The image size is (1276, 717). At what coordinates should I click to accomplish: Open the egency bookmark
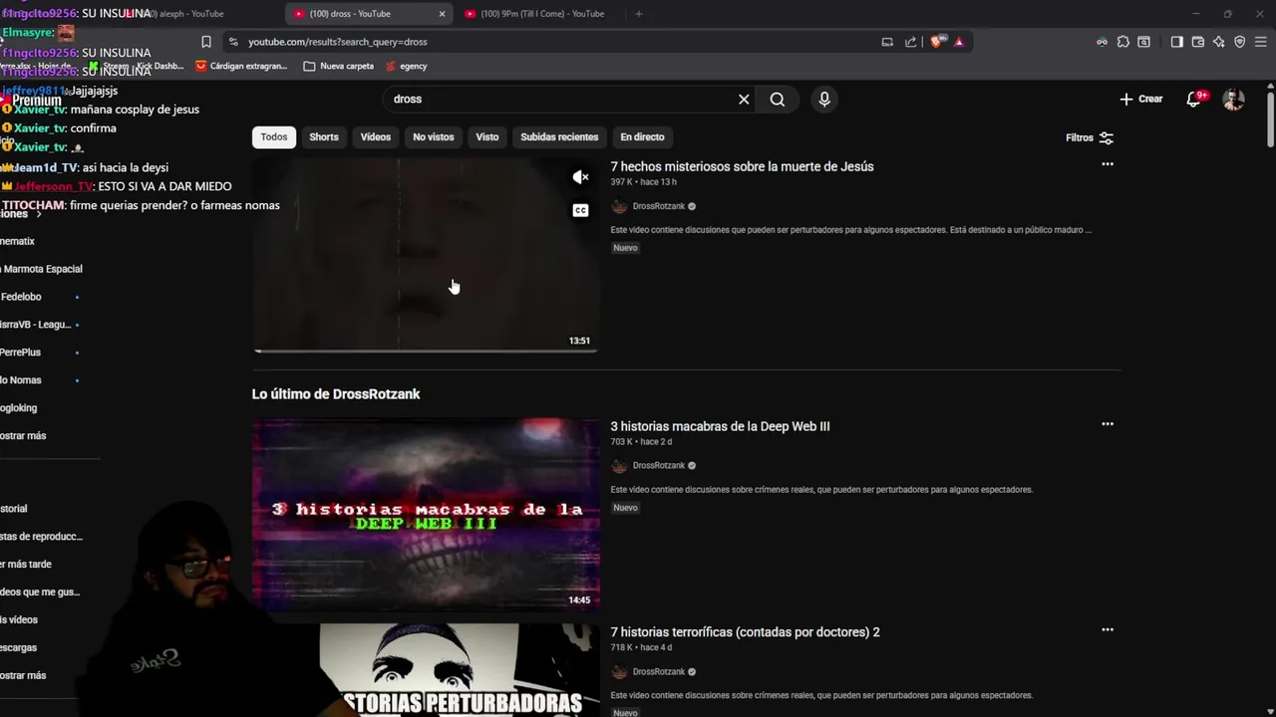[x=406, y=66]
